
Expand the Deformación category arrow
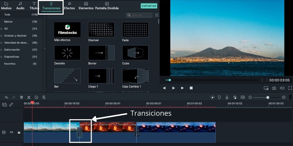[1, 50]
